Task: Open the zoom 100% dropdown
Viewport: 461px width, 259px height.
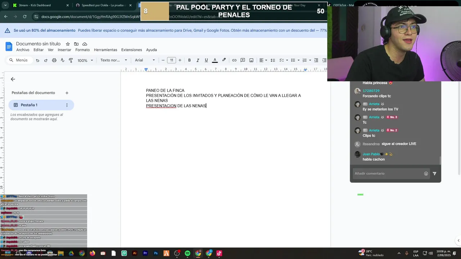Action: tap(85, 60)
